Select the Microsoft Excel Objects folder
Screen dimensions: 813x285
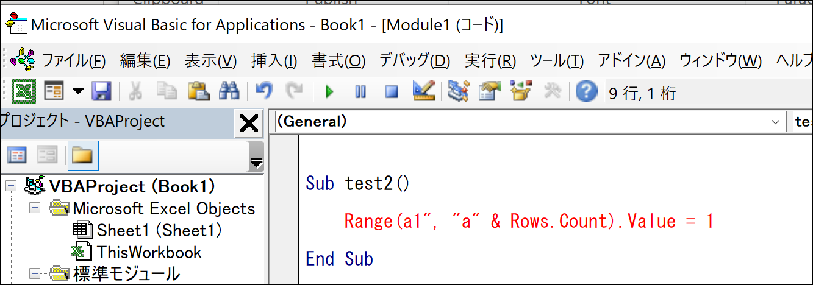tap(164, 209)
